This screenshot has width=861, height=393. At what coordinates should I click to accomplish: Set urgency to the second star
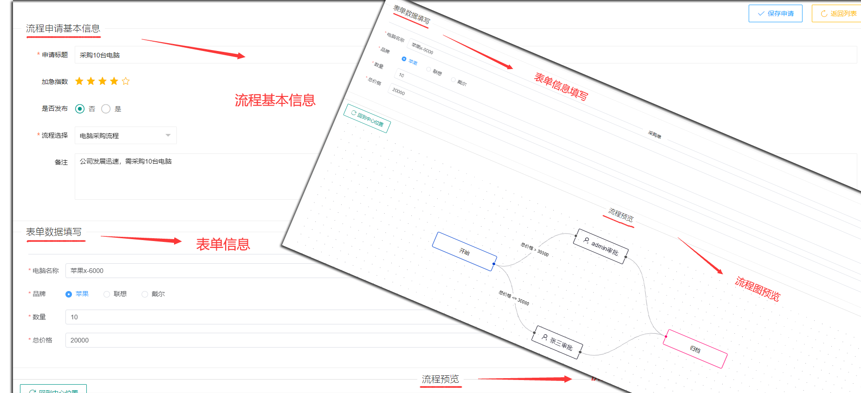pyautogui.click(x=91, y=81)
